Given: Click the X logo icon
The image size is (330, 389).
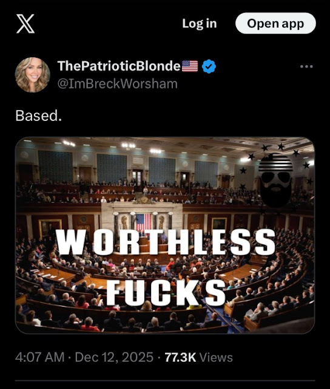Looking at the screenshot, I should [x=25, y=24].
